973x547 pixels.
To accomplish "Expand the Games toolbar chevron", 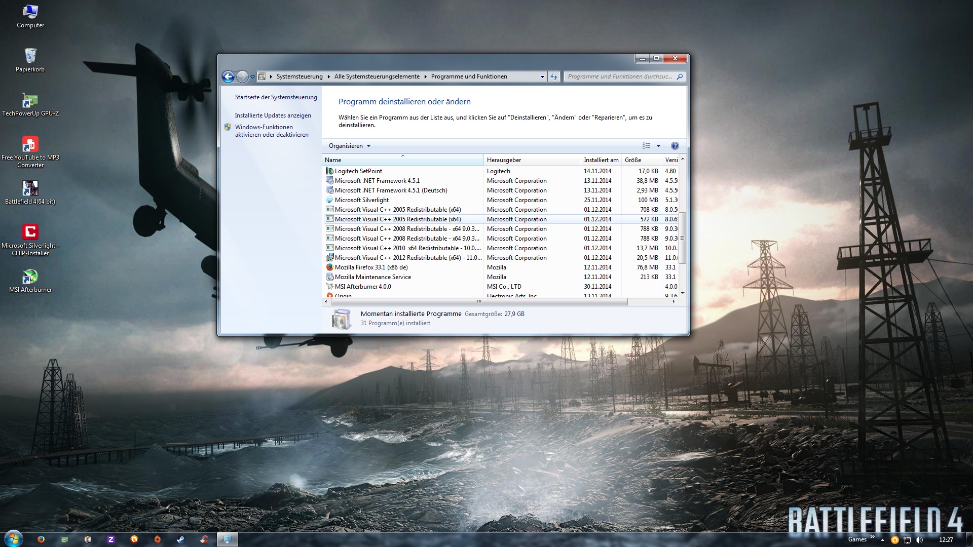I will click(872, 537).
